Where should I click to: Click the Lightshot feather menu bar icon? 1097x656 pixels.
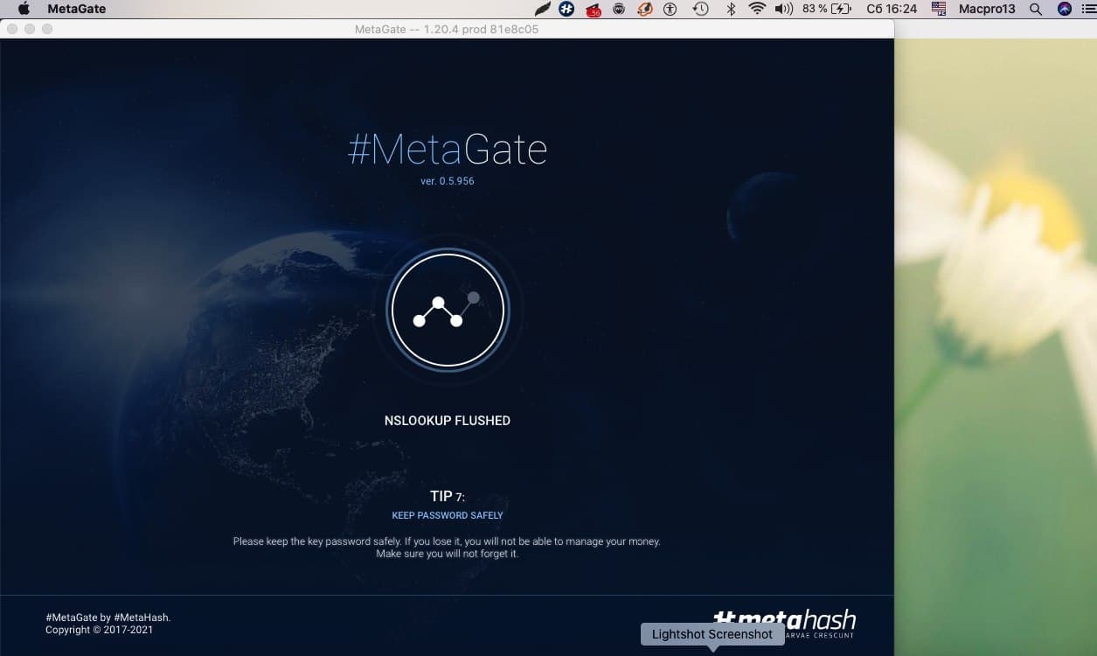[x=542, y=9]
